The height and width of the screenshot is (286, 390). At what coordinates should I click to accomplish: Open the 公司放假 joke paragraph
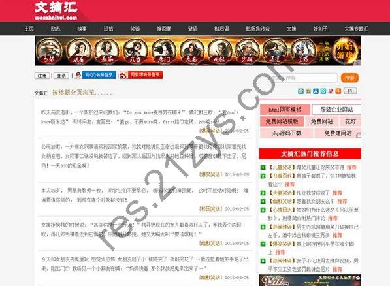tap(144, 156)
